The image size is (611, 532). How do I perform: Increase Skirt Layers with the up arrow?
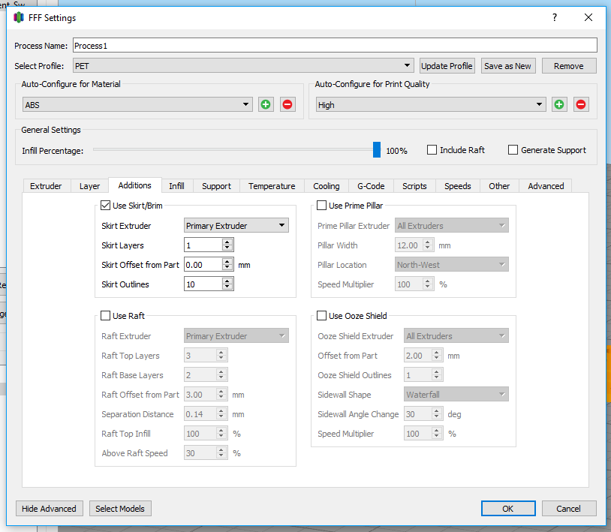coord(227,242)
